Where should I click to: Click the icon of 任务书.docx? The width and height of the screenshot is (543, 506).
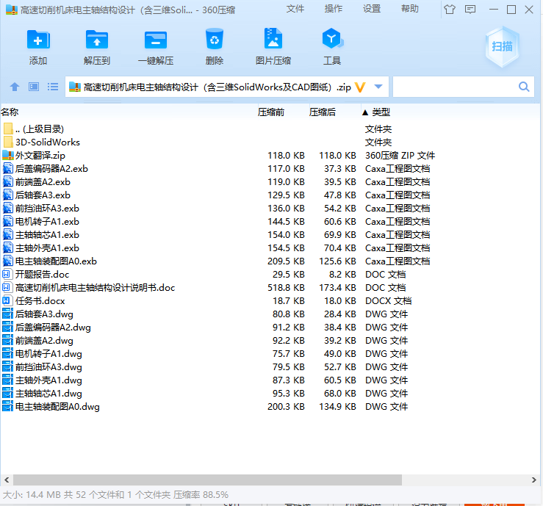pos(7,301)
